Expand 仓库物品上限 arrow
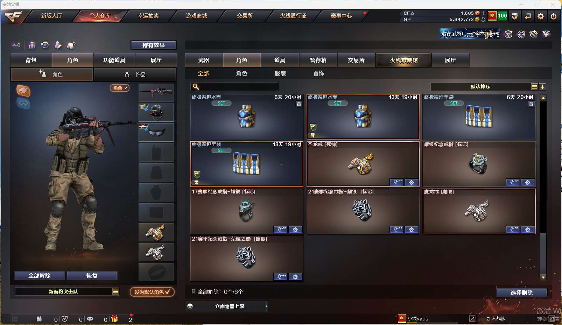The height and width of the screenshot is (325, 562). [267, 306]
